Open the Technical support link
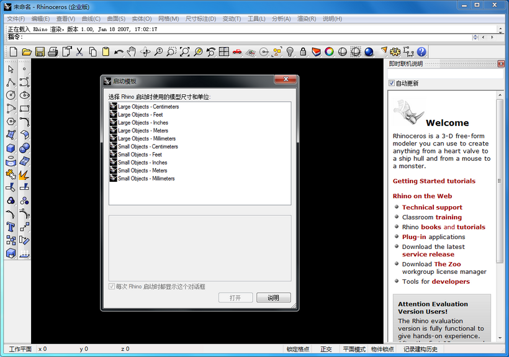The width and height of the screenshot is (509, 357). coord(432,207)
